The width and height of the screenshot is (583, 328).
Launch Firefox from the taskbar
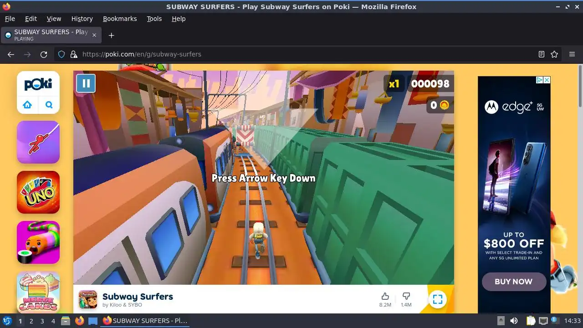pyautogui.click(x=79, y=321)
